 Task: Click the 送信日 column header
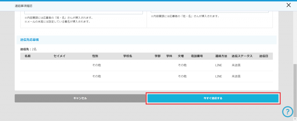[x=264, y=56]
